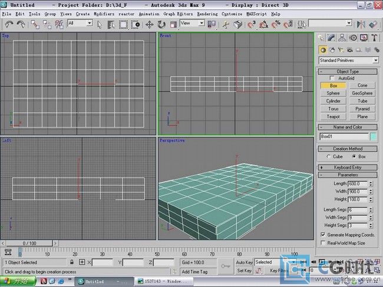Click the Undo arrow icon
This screenshot has height=287, width=383.
9,24
